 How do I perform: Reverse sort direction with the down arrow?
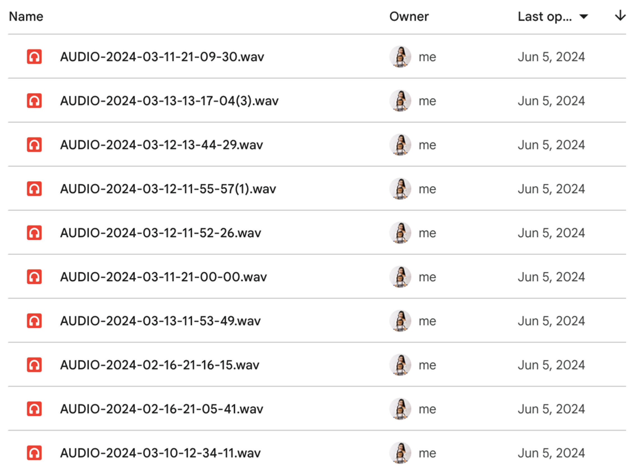click(x=620, y=16)
